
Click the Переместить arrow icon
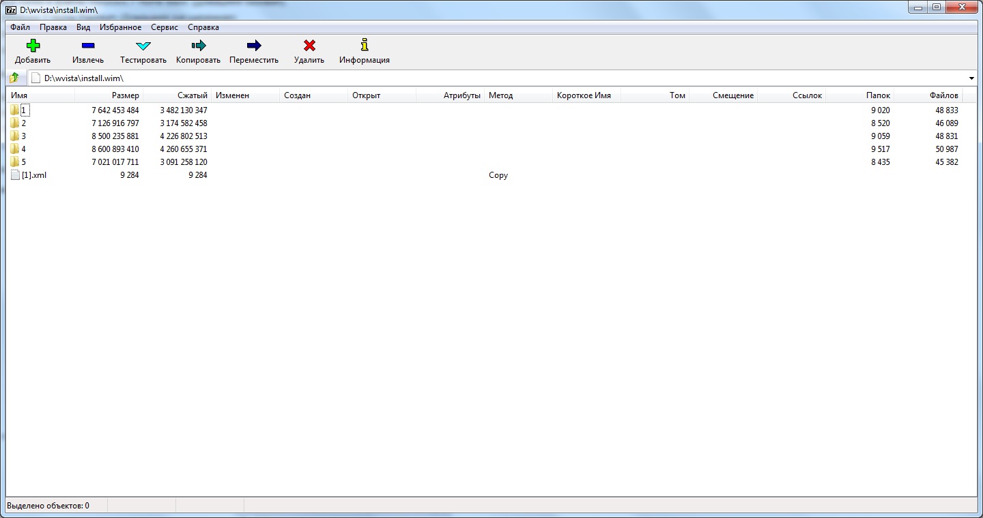pos(254,46)
